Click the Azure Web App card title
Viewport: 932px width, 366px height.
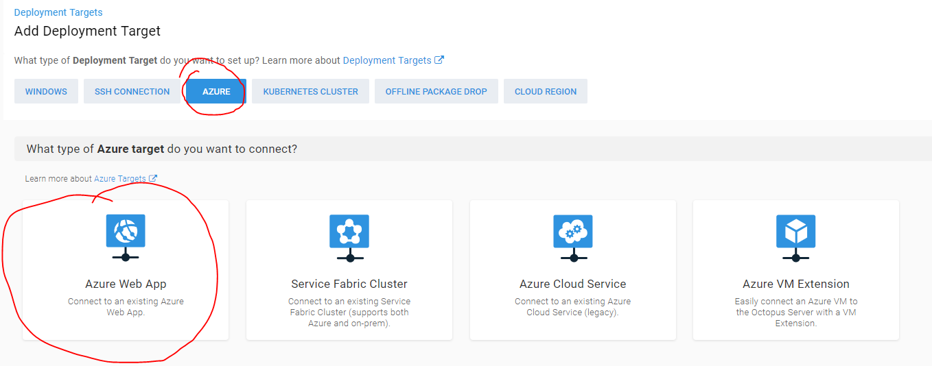pyautogui.click(x=126, y=284)
